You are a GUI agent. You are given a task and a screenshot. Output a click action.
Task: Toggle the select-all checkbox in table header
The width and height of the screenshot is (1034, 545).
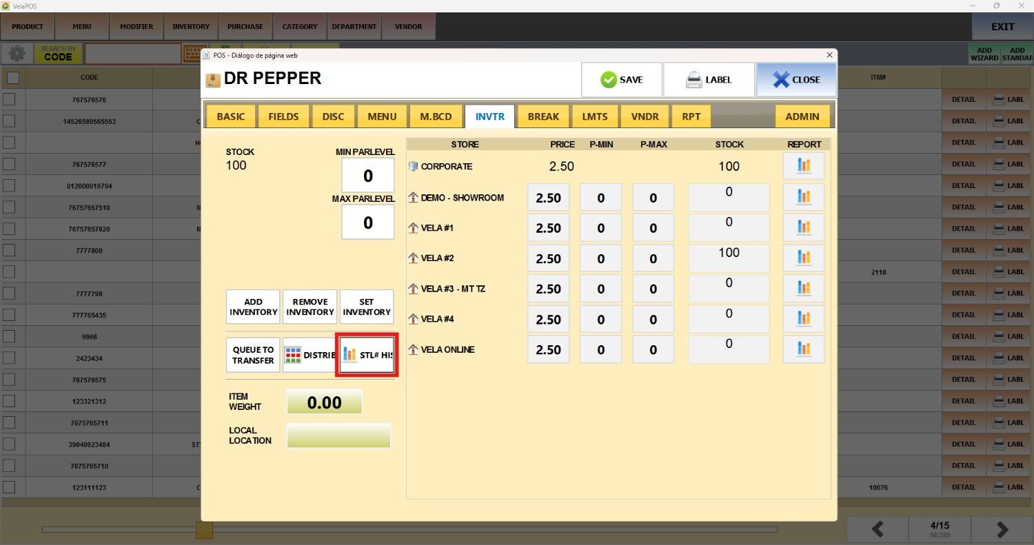tap(12, 78)
